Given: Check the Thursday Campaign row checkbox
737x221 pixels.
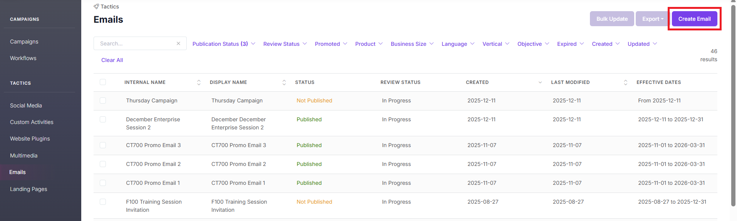Looking at the screenshot, I should pyautogui.click(x=103, y=100).
